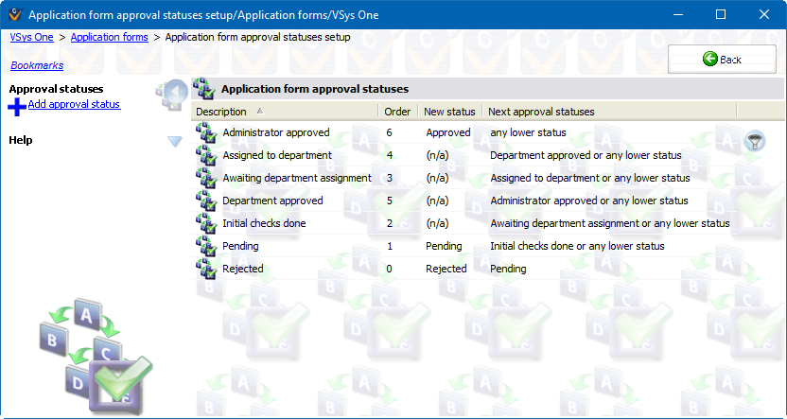The width and height of the screenshot is (787, 419).
Task: Click the Awaiting department assignment row icon
Action: click(x=206, y=179)
